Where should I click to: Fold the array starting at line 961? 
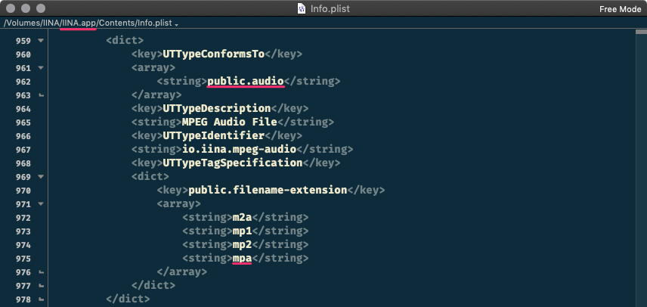(x=40, y=68)
